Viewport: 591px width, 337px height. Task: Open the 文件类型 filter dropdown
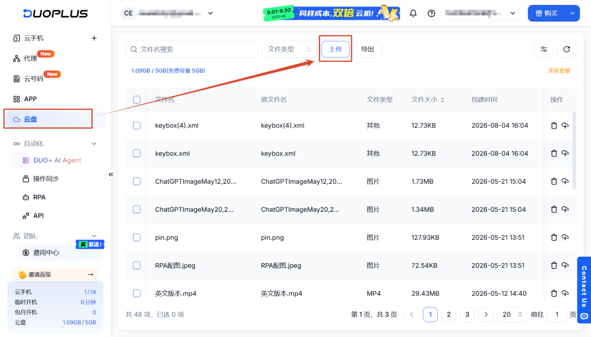pos(289,49)
